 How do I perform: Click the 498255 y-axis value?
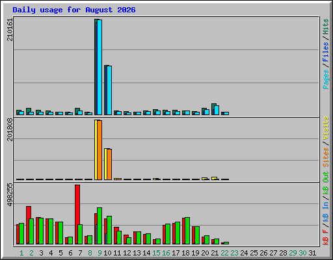point(10,194)
